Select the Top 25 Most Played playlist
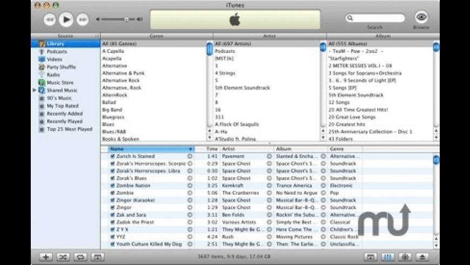This screenshot has height=265, width=470. pos(66,129)
